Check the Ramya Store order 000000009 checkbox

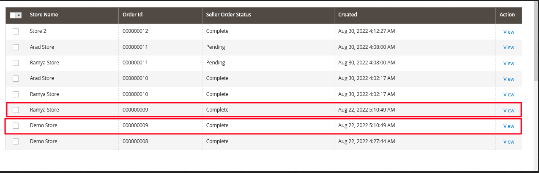point(16,110)
